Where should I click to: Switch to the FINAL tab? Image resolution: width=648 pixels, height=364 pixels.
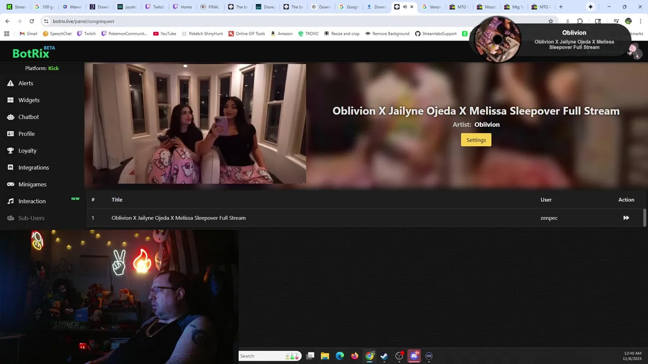pos(210,7)
